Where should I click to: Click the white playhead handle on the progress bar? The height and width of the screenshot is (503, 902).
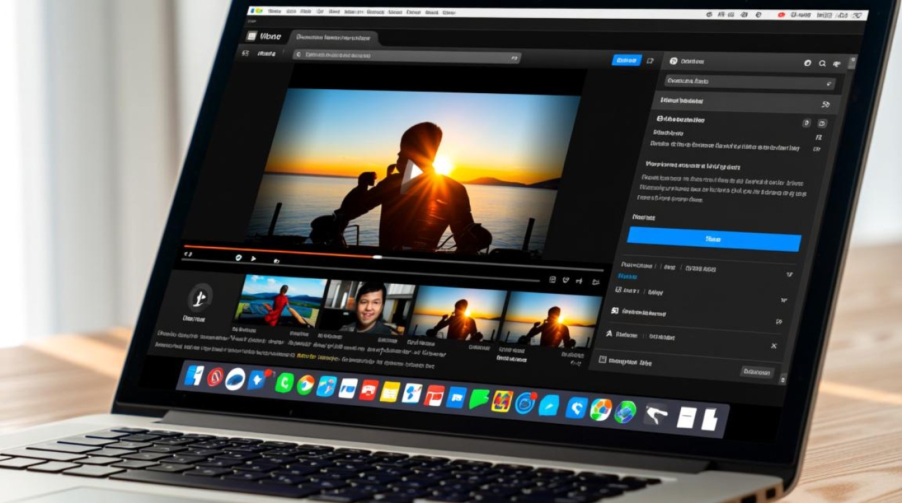pos(378,257)
